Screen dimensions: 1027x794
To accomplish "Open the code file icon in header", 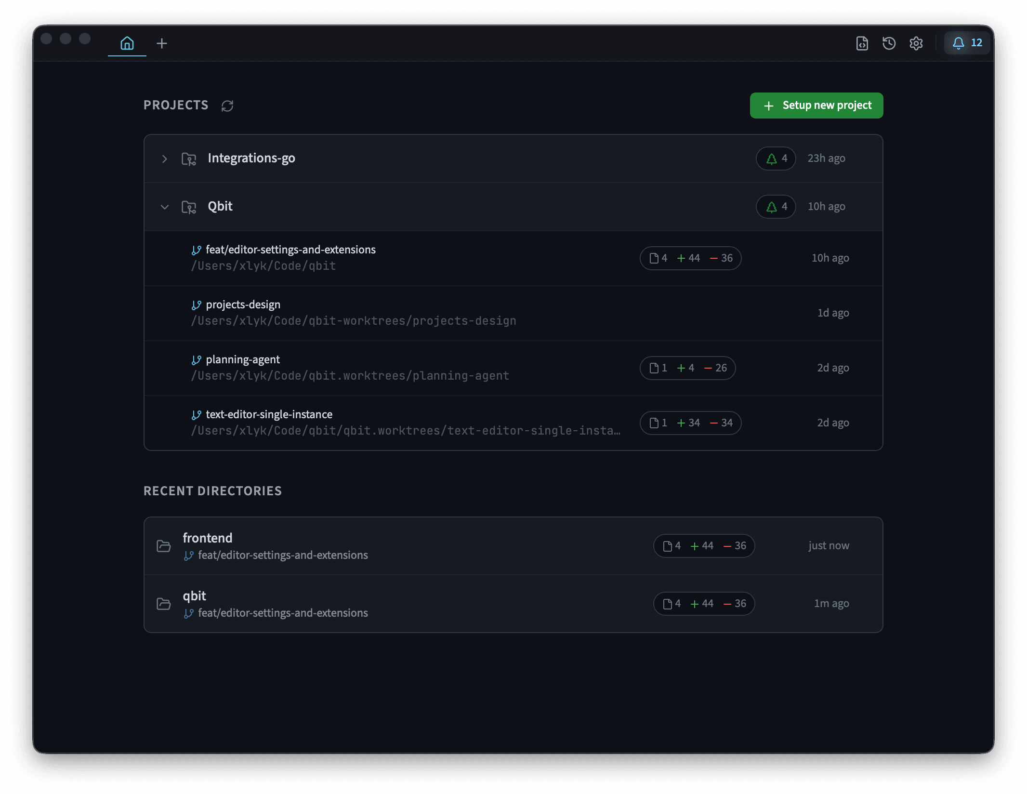I will click(862, 43).
